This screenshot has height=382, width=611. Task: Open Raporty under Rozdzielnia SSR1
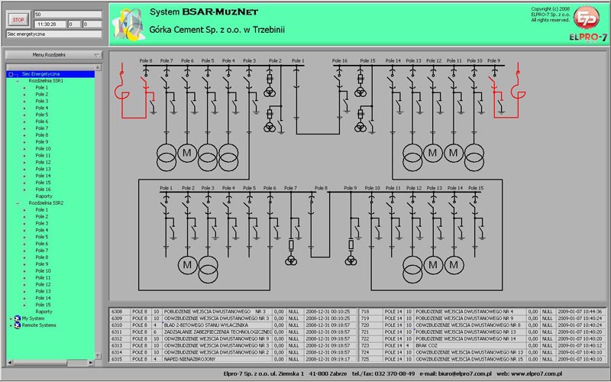pos(44,196)
